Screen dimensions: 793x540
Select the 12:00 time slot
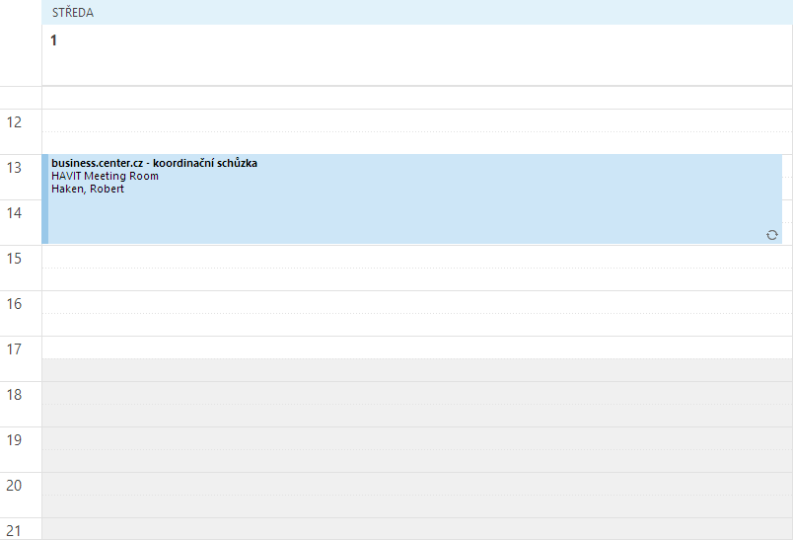pos(414,120)
